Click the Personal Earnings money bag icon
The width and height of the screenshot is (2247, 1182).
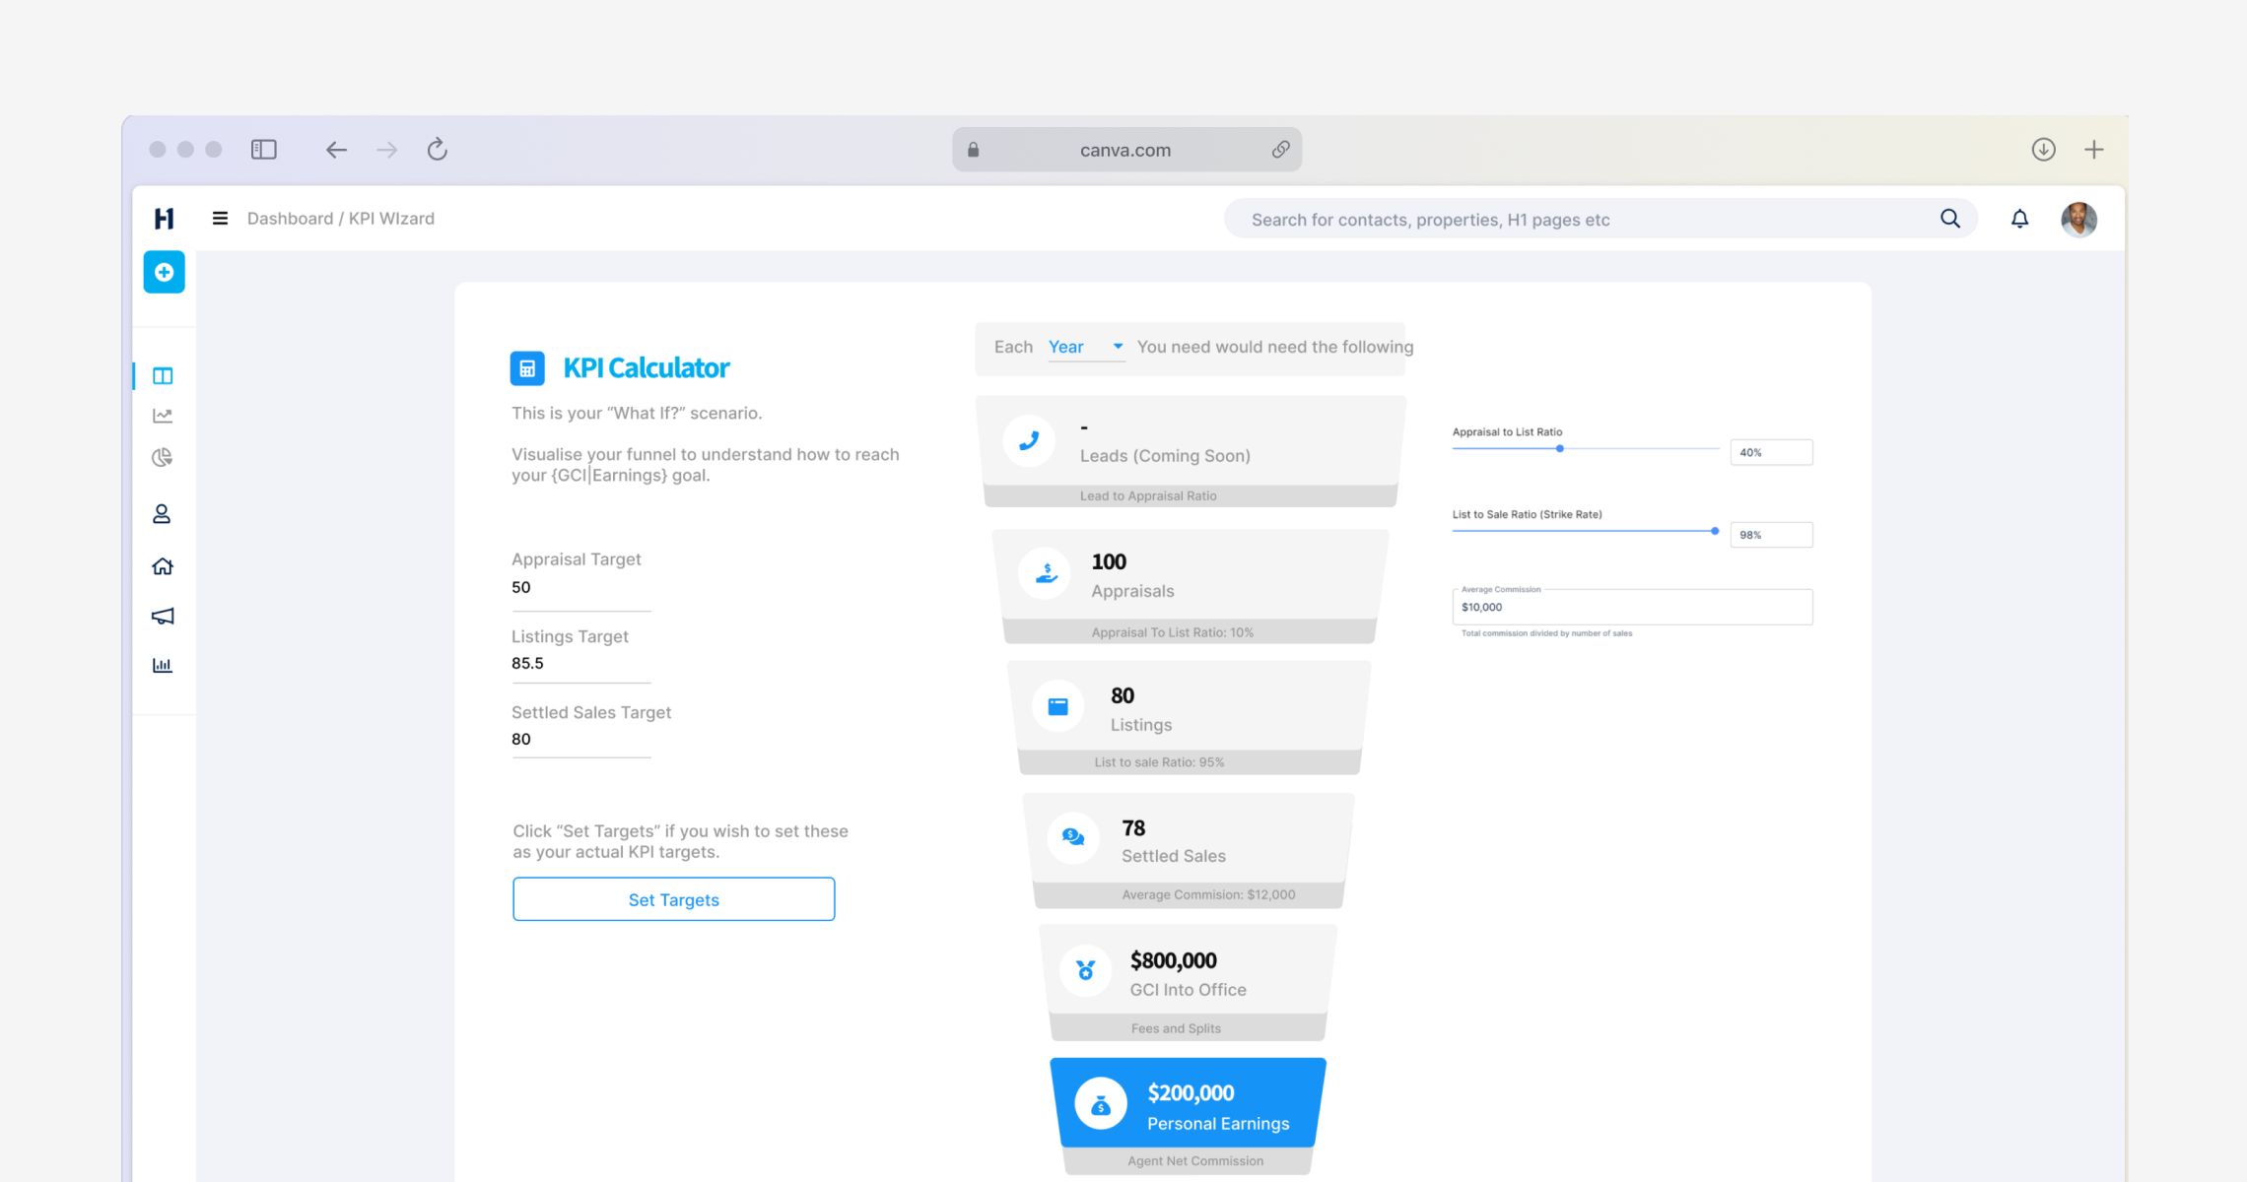click(1101, 1104)
